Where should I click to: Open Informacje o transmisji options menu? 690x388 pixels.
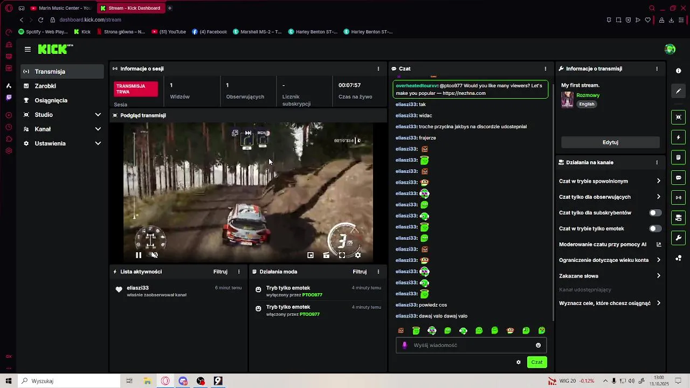coord(657,69)
